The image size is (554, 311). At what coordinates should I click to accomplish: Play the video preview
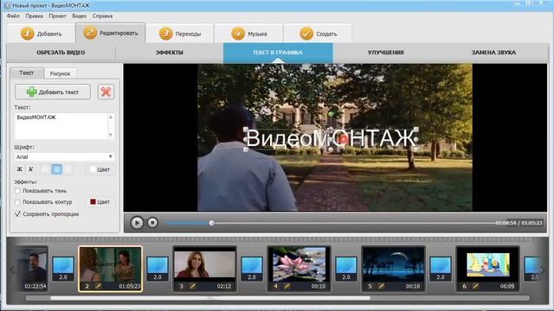pyautogui.click(x=137, y=223)
